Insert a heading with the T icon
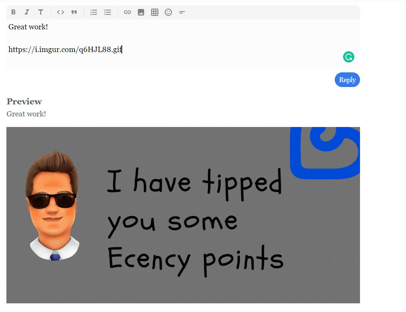406x312 pixels. 41,12
